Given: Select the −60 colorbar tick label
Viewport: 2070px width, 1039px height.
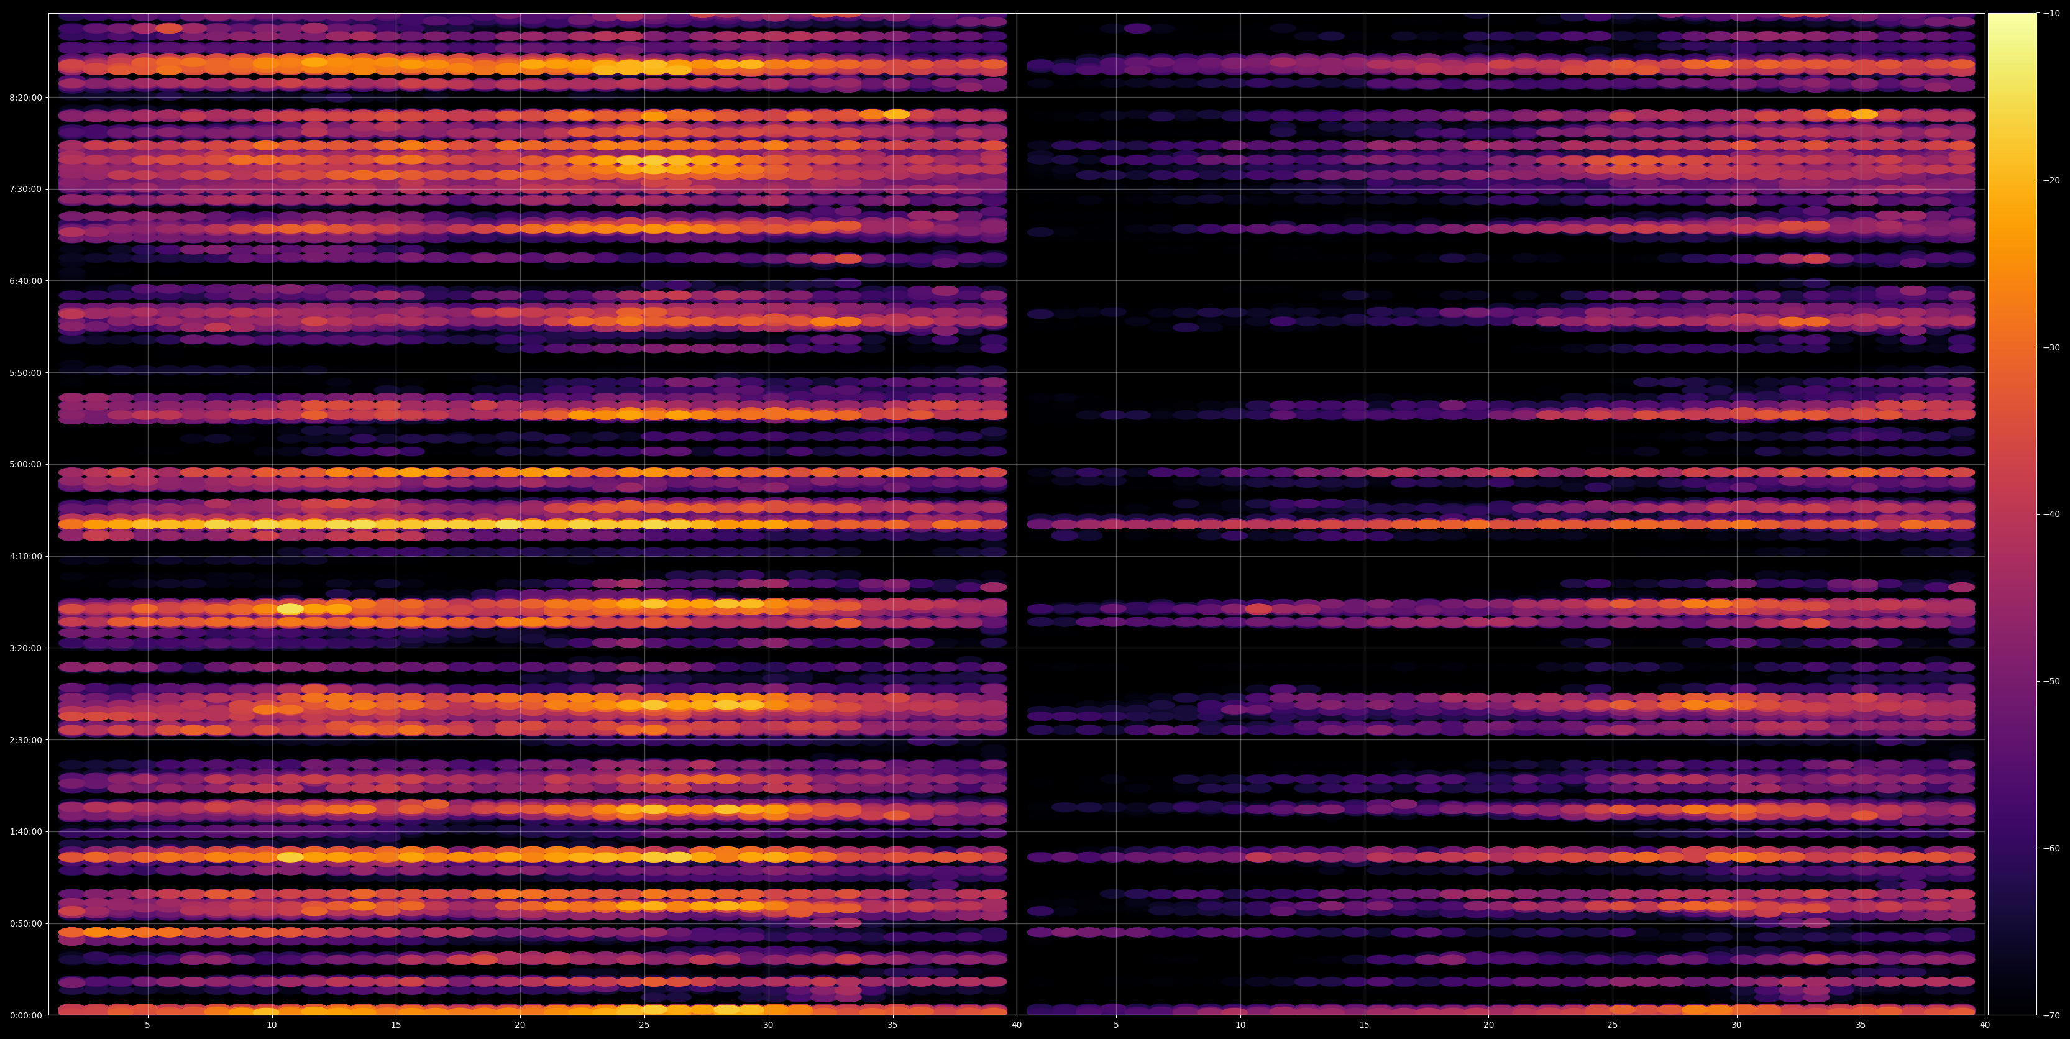Looking at the screenshot, I should (x=2051, y=848).
